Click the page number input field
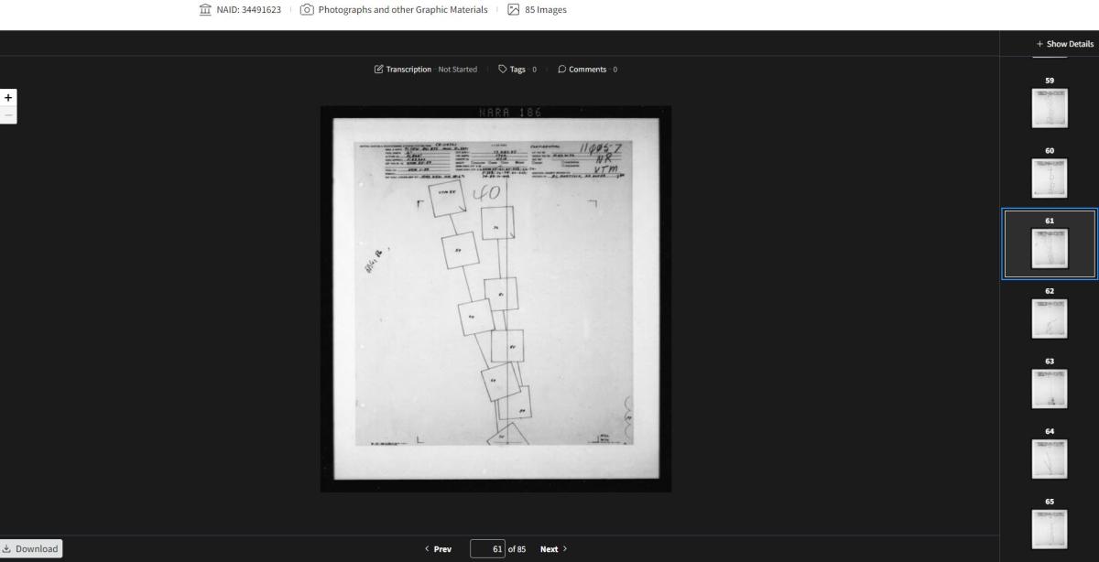Image resolution: width=1099 pixels, height=562 pixels. point(487,549)
